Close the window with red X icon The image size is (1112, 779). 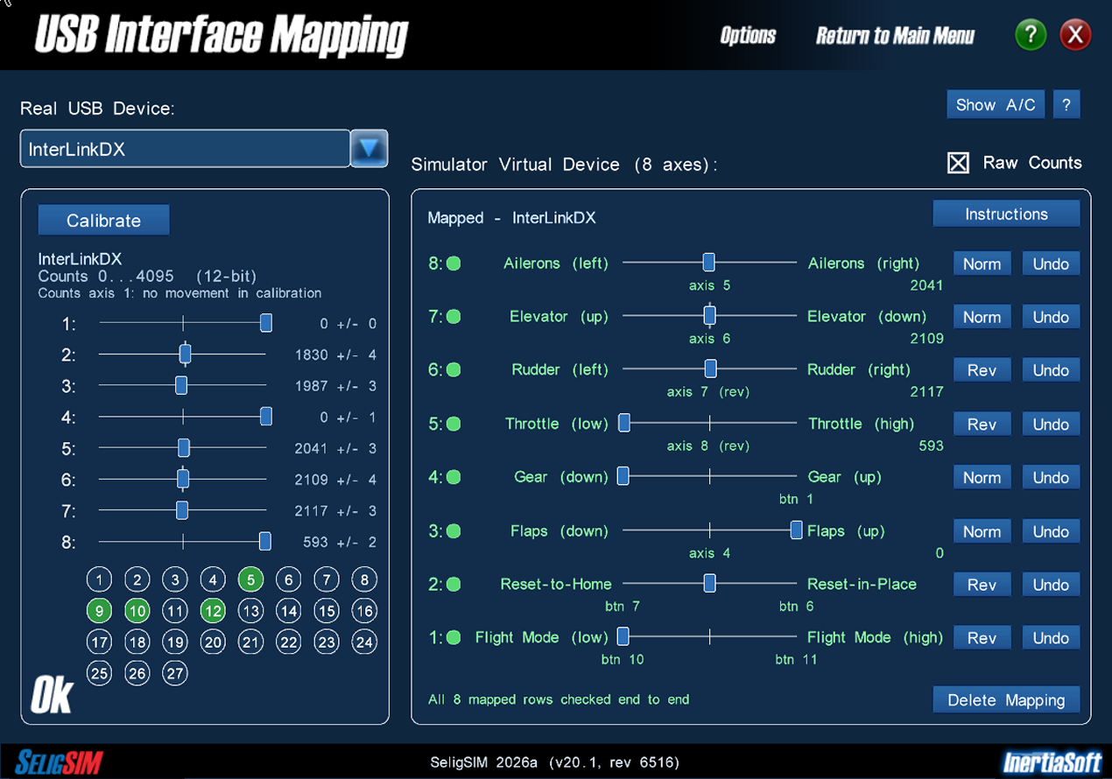tap(1075, 35)
